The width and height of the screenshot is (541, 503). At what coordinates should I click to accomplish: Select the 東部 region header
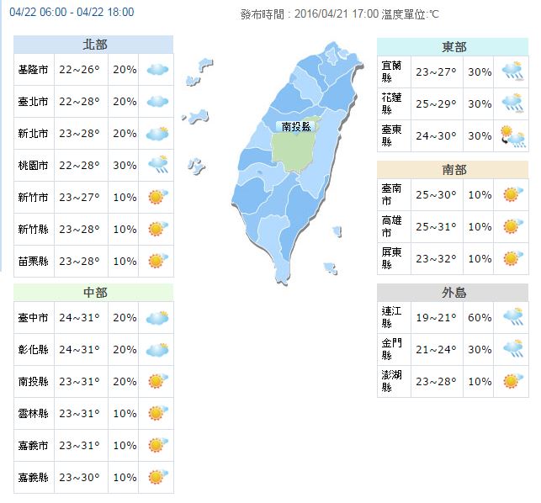click(453, 47)
